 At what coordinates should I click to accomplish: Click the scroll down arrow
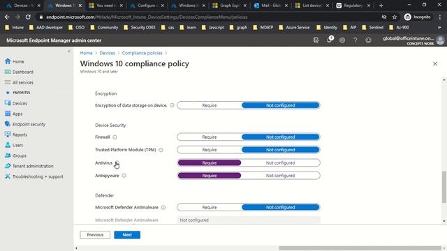tap(444, 221)
